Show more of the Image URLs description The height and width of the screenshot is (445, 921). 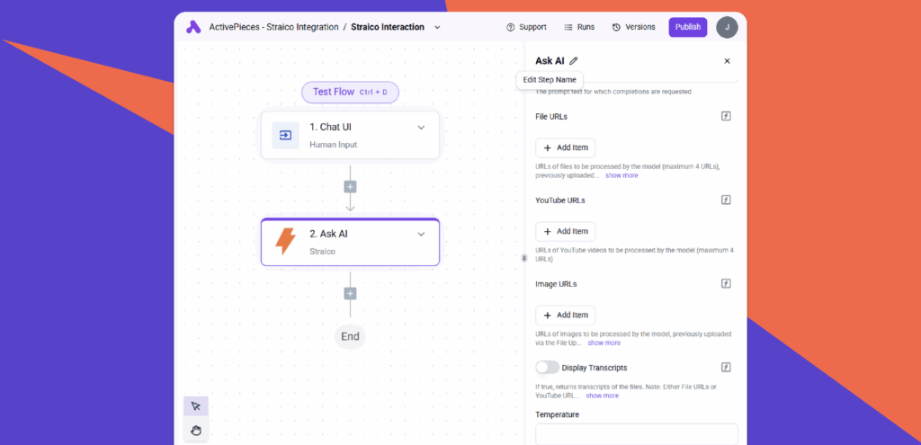tap(604, 343)
